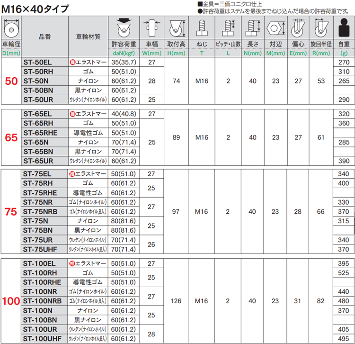Viewport: 355px width, 344px height.
Task: Click the hex nut icon above 対辺
Action: click(275, 28)
